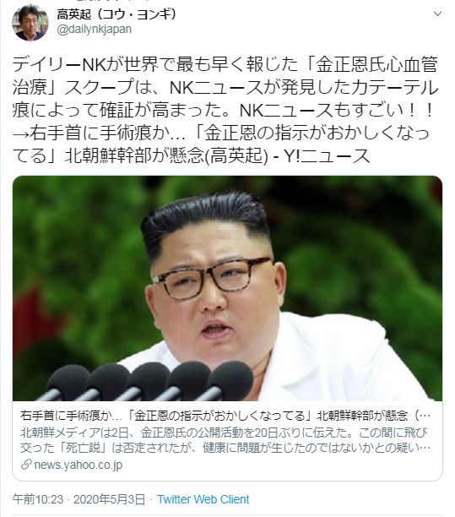Click the microphones in the card photo
The image size is (455, 517).
point(147,381)
